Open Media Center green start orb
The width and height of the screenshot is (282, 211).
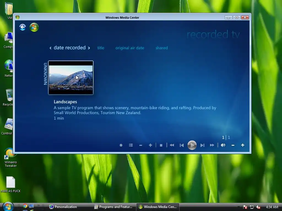click(x=34, y=27)
